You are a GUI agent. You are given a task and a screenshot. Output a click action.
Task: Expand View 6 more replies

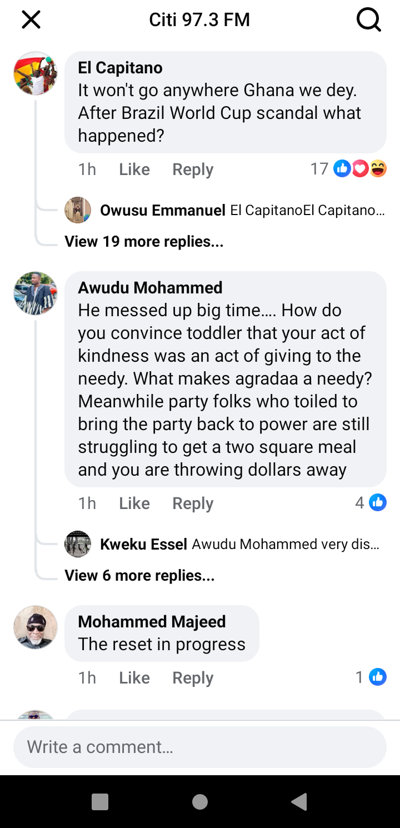click(139, 576)
